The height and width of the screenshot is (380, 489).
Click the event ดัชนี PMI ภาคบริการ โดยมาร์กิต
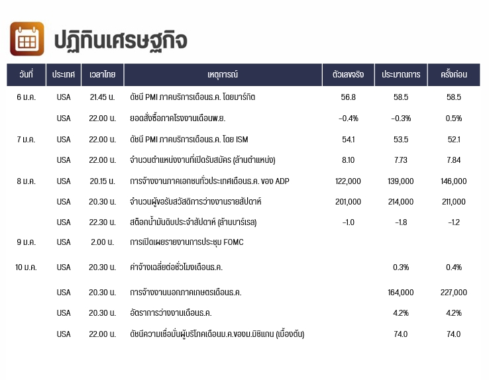click(x=192, y=97)
